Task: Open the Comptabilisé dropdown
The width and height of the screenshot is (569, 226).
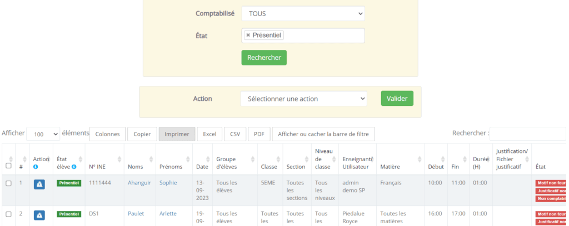Action: (x=303, y=13)
